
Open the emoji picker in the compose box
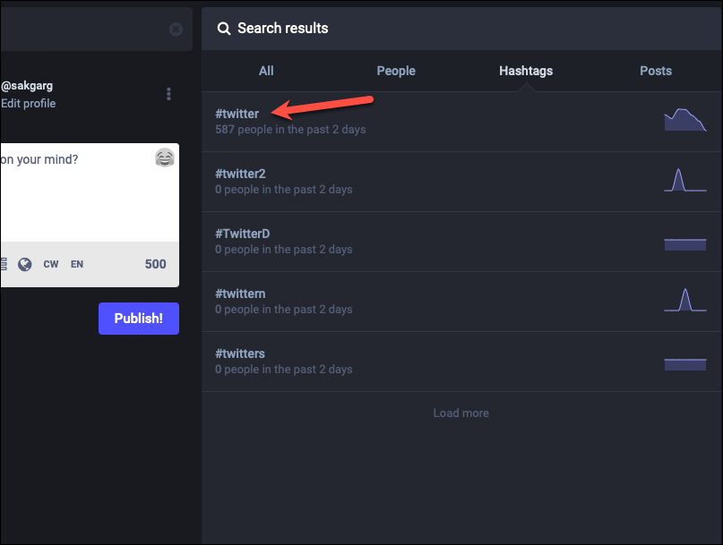click(165, 158)
